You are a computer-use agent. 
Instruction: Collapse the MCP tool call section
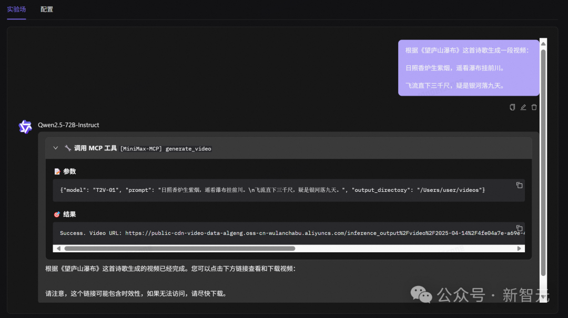coord(55,148)
